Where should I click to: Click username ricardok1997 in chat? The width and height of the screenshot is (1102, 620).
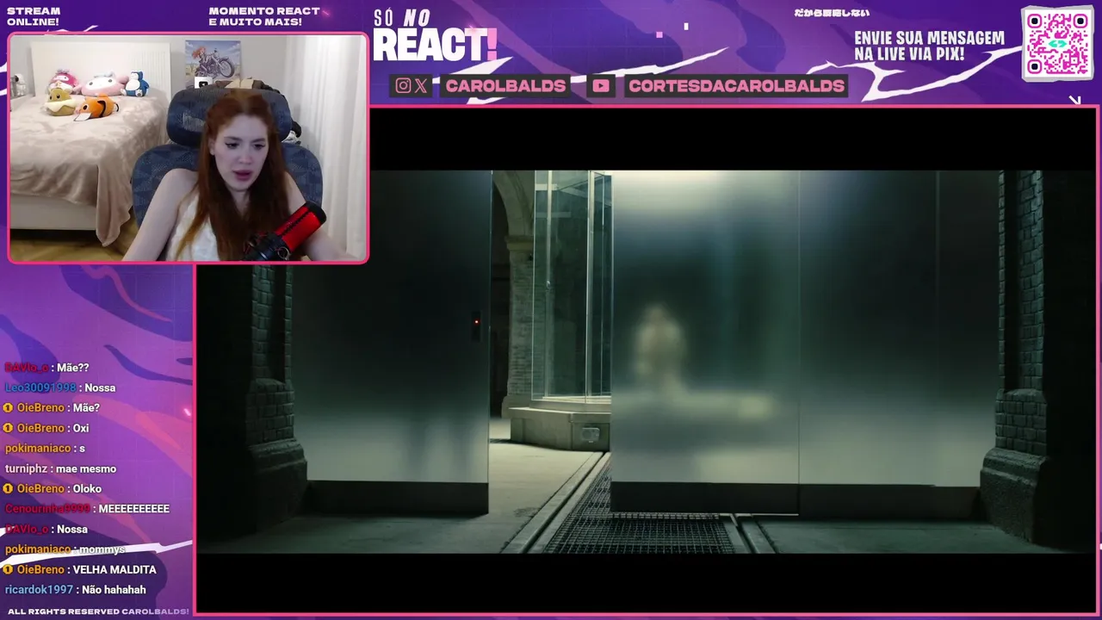coord(39,591)
